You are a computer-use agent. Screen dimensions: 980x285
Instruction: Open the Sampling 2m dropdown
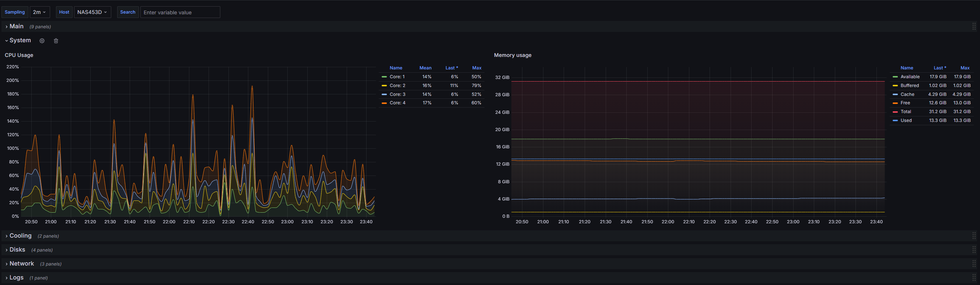[x=39, y=12]
